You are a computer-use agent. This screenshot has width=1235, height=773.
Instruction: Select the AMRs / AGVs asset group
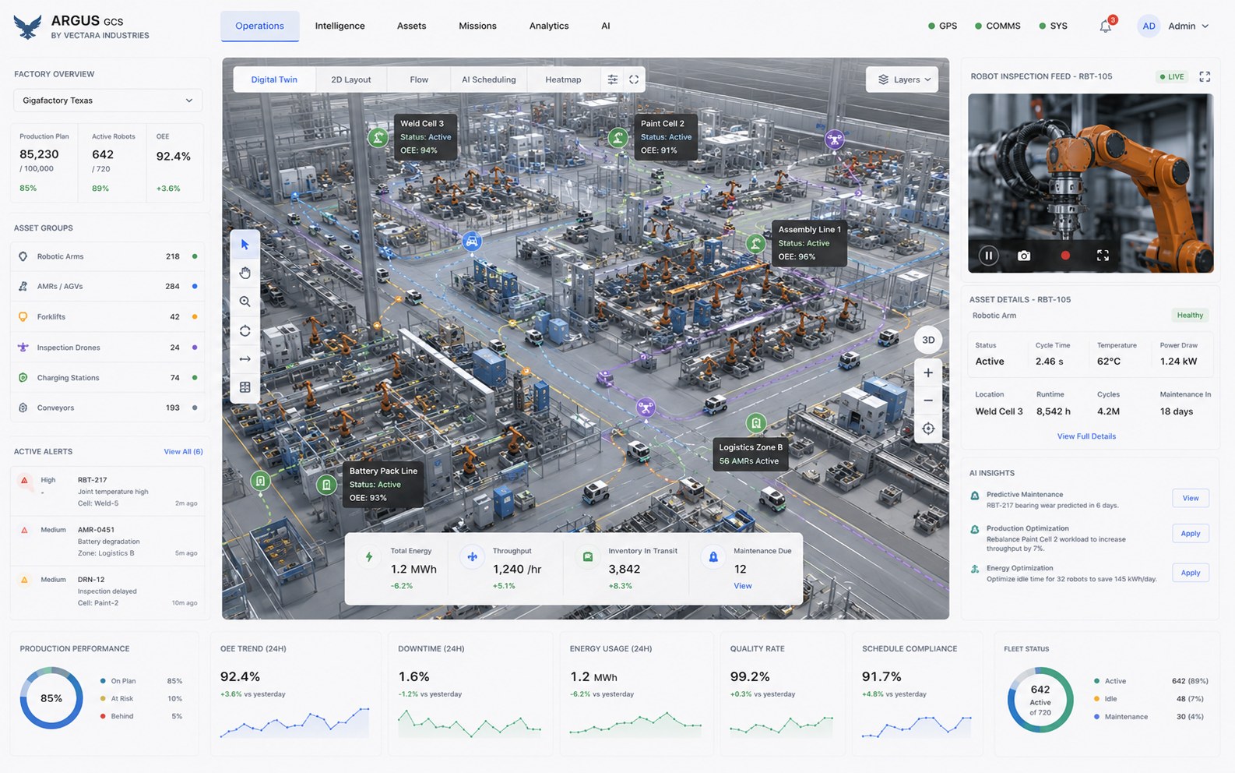click(x=107, y=287)
